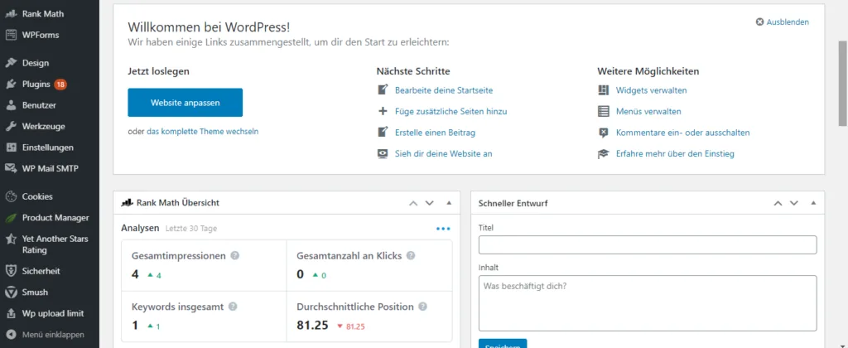
Task: Move Schneller Entwurf widget up
Action: click(778, 204)
